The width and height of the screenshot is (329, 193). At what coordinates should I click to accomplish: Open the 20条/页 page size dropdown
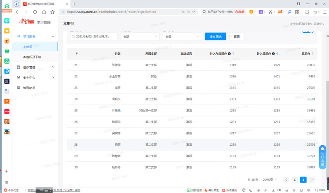[270, 180]
